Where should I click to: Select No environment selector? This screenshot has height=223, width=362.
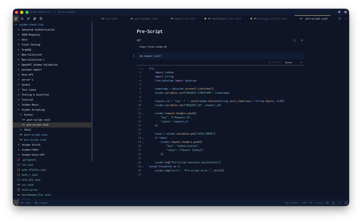(67, 12)
